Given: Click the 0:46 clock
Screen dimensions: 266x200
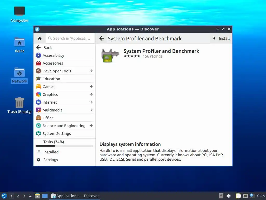Looking at the screenshot, I should pos(261,196).
